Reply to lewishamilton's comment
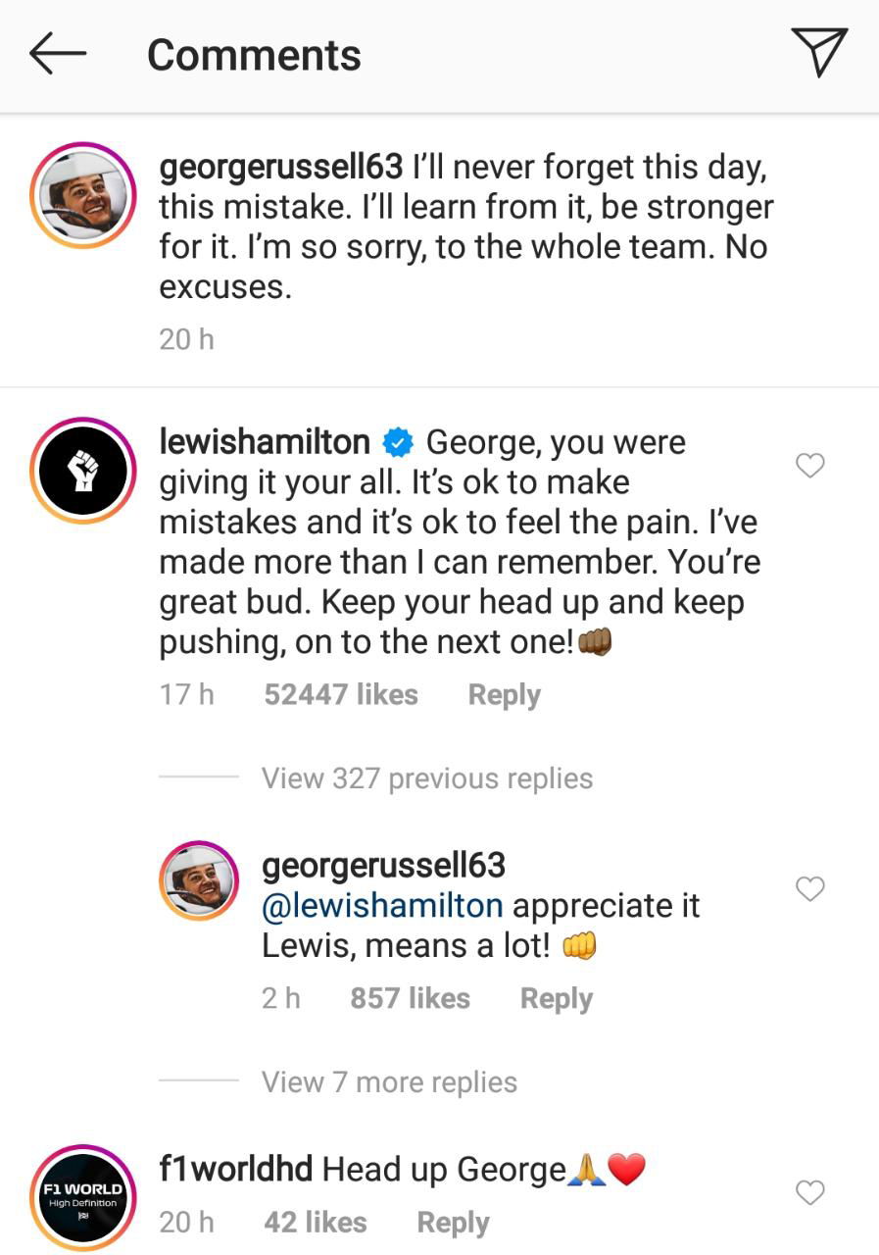The height and width of the screenshot is (1255, 879). pyautogui.click(x=504, y=694)
